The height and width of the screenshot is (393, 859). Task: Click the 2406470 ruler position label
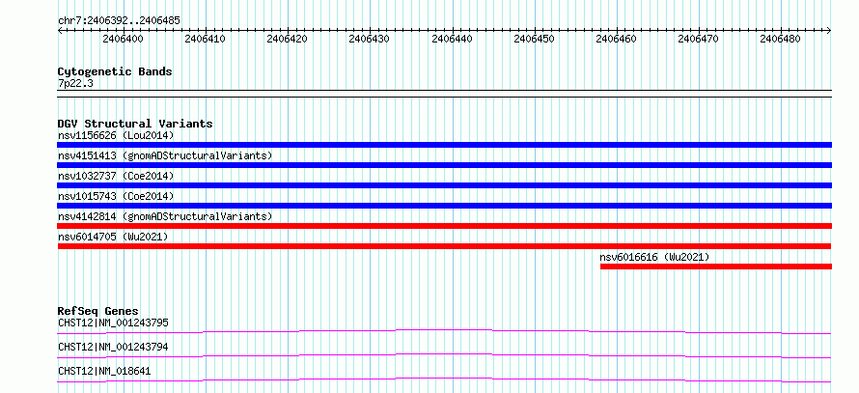point(699,39)
